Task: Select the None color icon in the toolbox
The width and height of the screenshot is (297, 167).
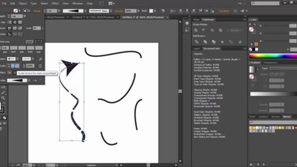Action: [5, 118]
